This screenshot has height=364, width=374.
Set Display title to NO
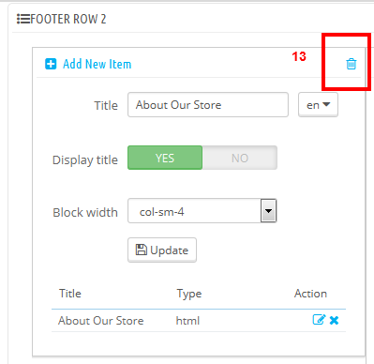tap(240, 158)
